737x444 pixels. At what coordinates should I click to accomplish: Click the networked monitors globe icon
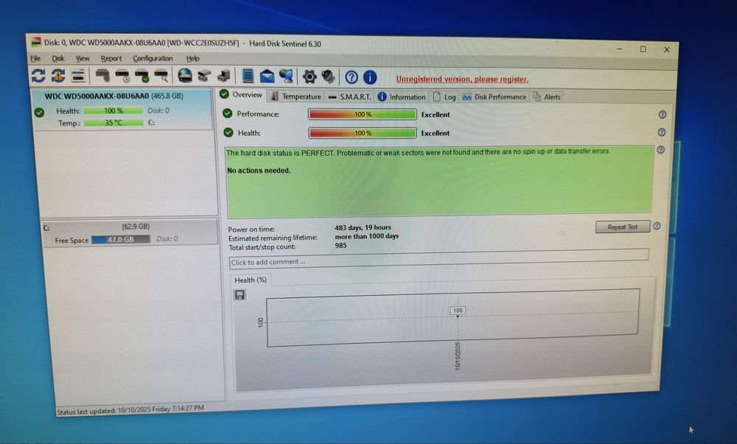[286, 76]
